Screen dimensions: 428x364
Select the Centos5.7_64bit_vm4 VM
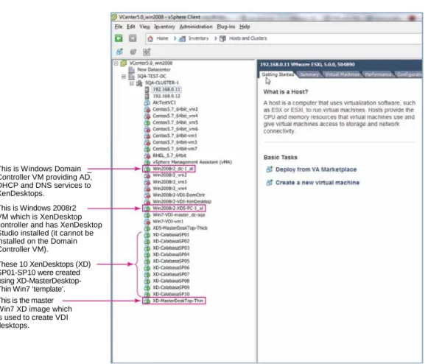tap(175, 116)
